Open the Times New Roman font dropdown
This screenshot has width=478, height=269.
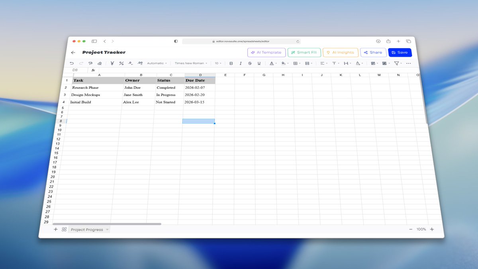pyautogui.click(x=191, y=63)
